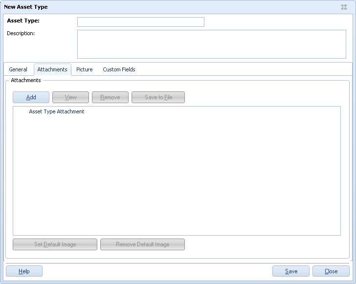Click the Description field label
356x284 pixels.
point(21,33)
